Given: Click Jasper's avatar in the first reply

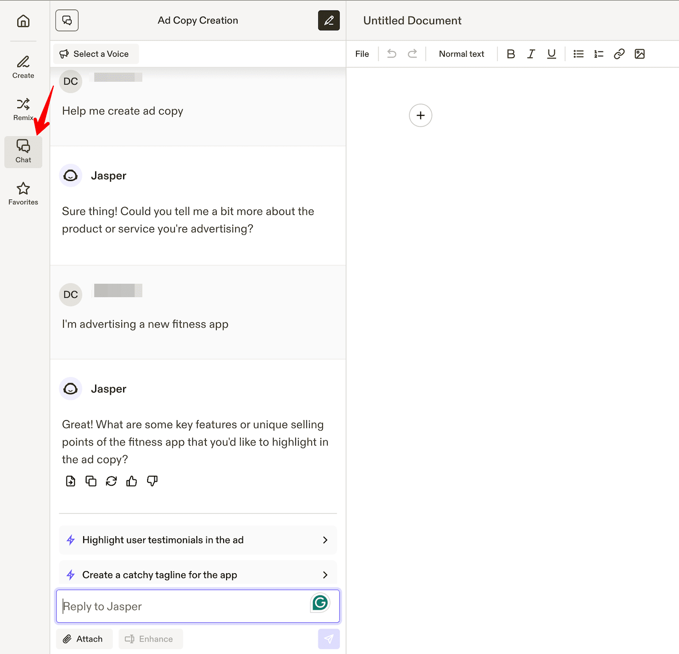Looking at the screenshot, I should [x=71, y=176].
